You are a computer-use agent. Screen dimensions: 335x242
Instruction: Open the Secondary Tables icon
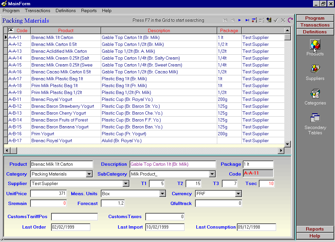coord(315,118)
